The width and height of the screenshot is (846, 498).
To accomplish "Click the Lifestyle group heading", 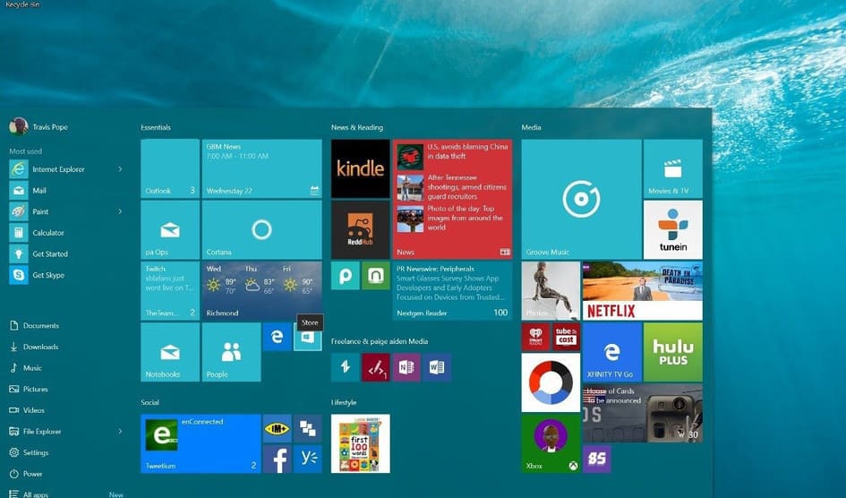I will point(344,402).
